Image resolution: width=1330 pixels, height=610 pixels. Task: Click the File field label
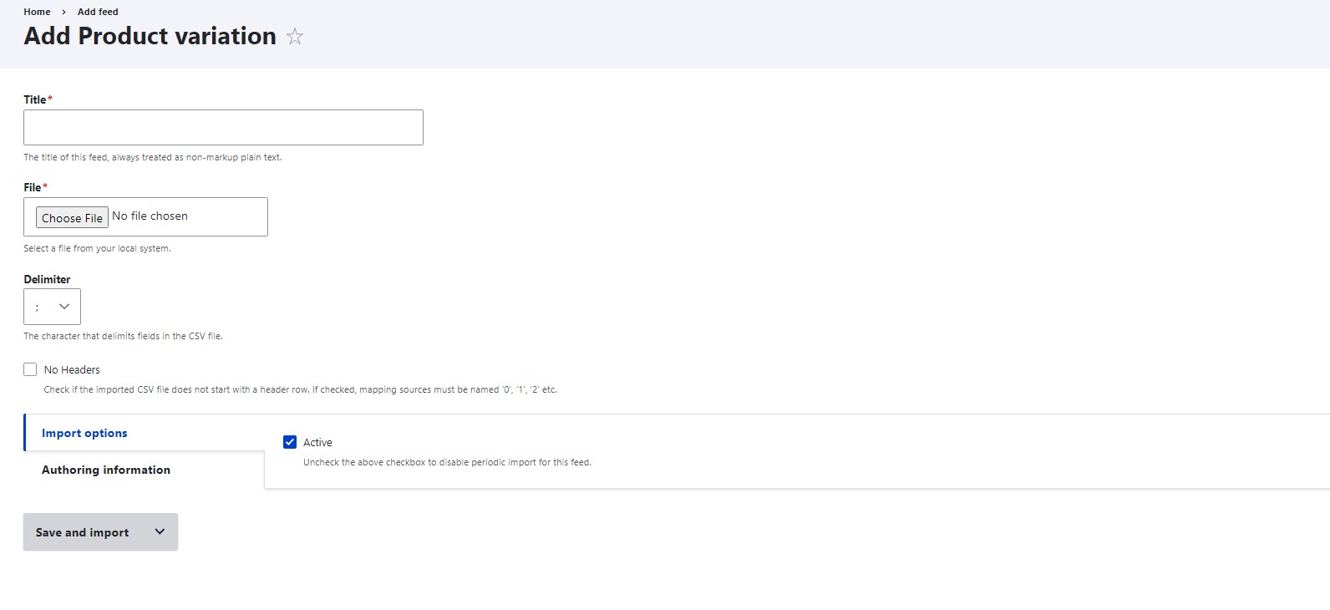click(32, 187)
